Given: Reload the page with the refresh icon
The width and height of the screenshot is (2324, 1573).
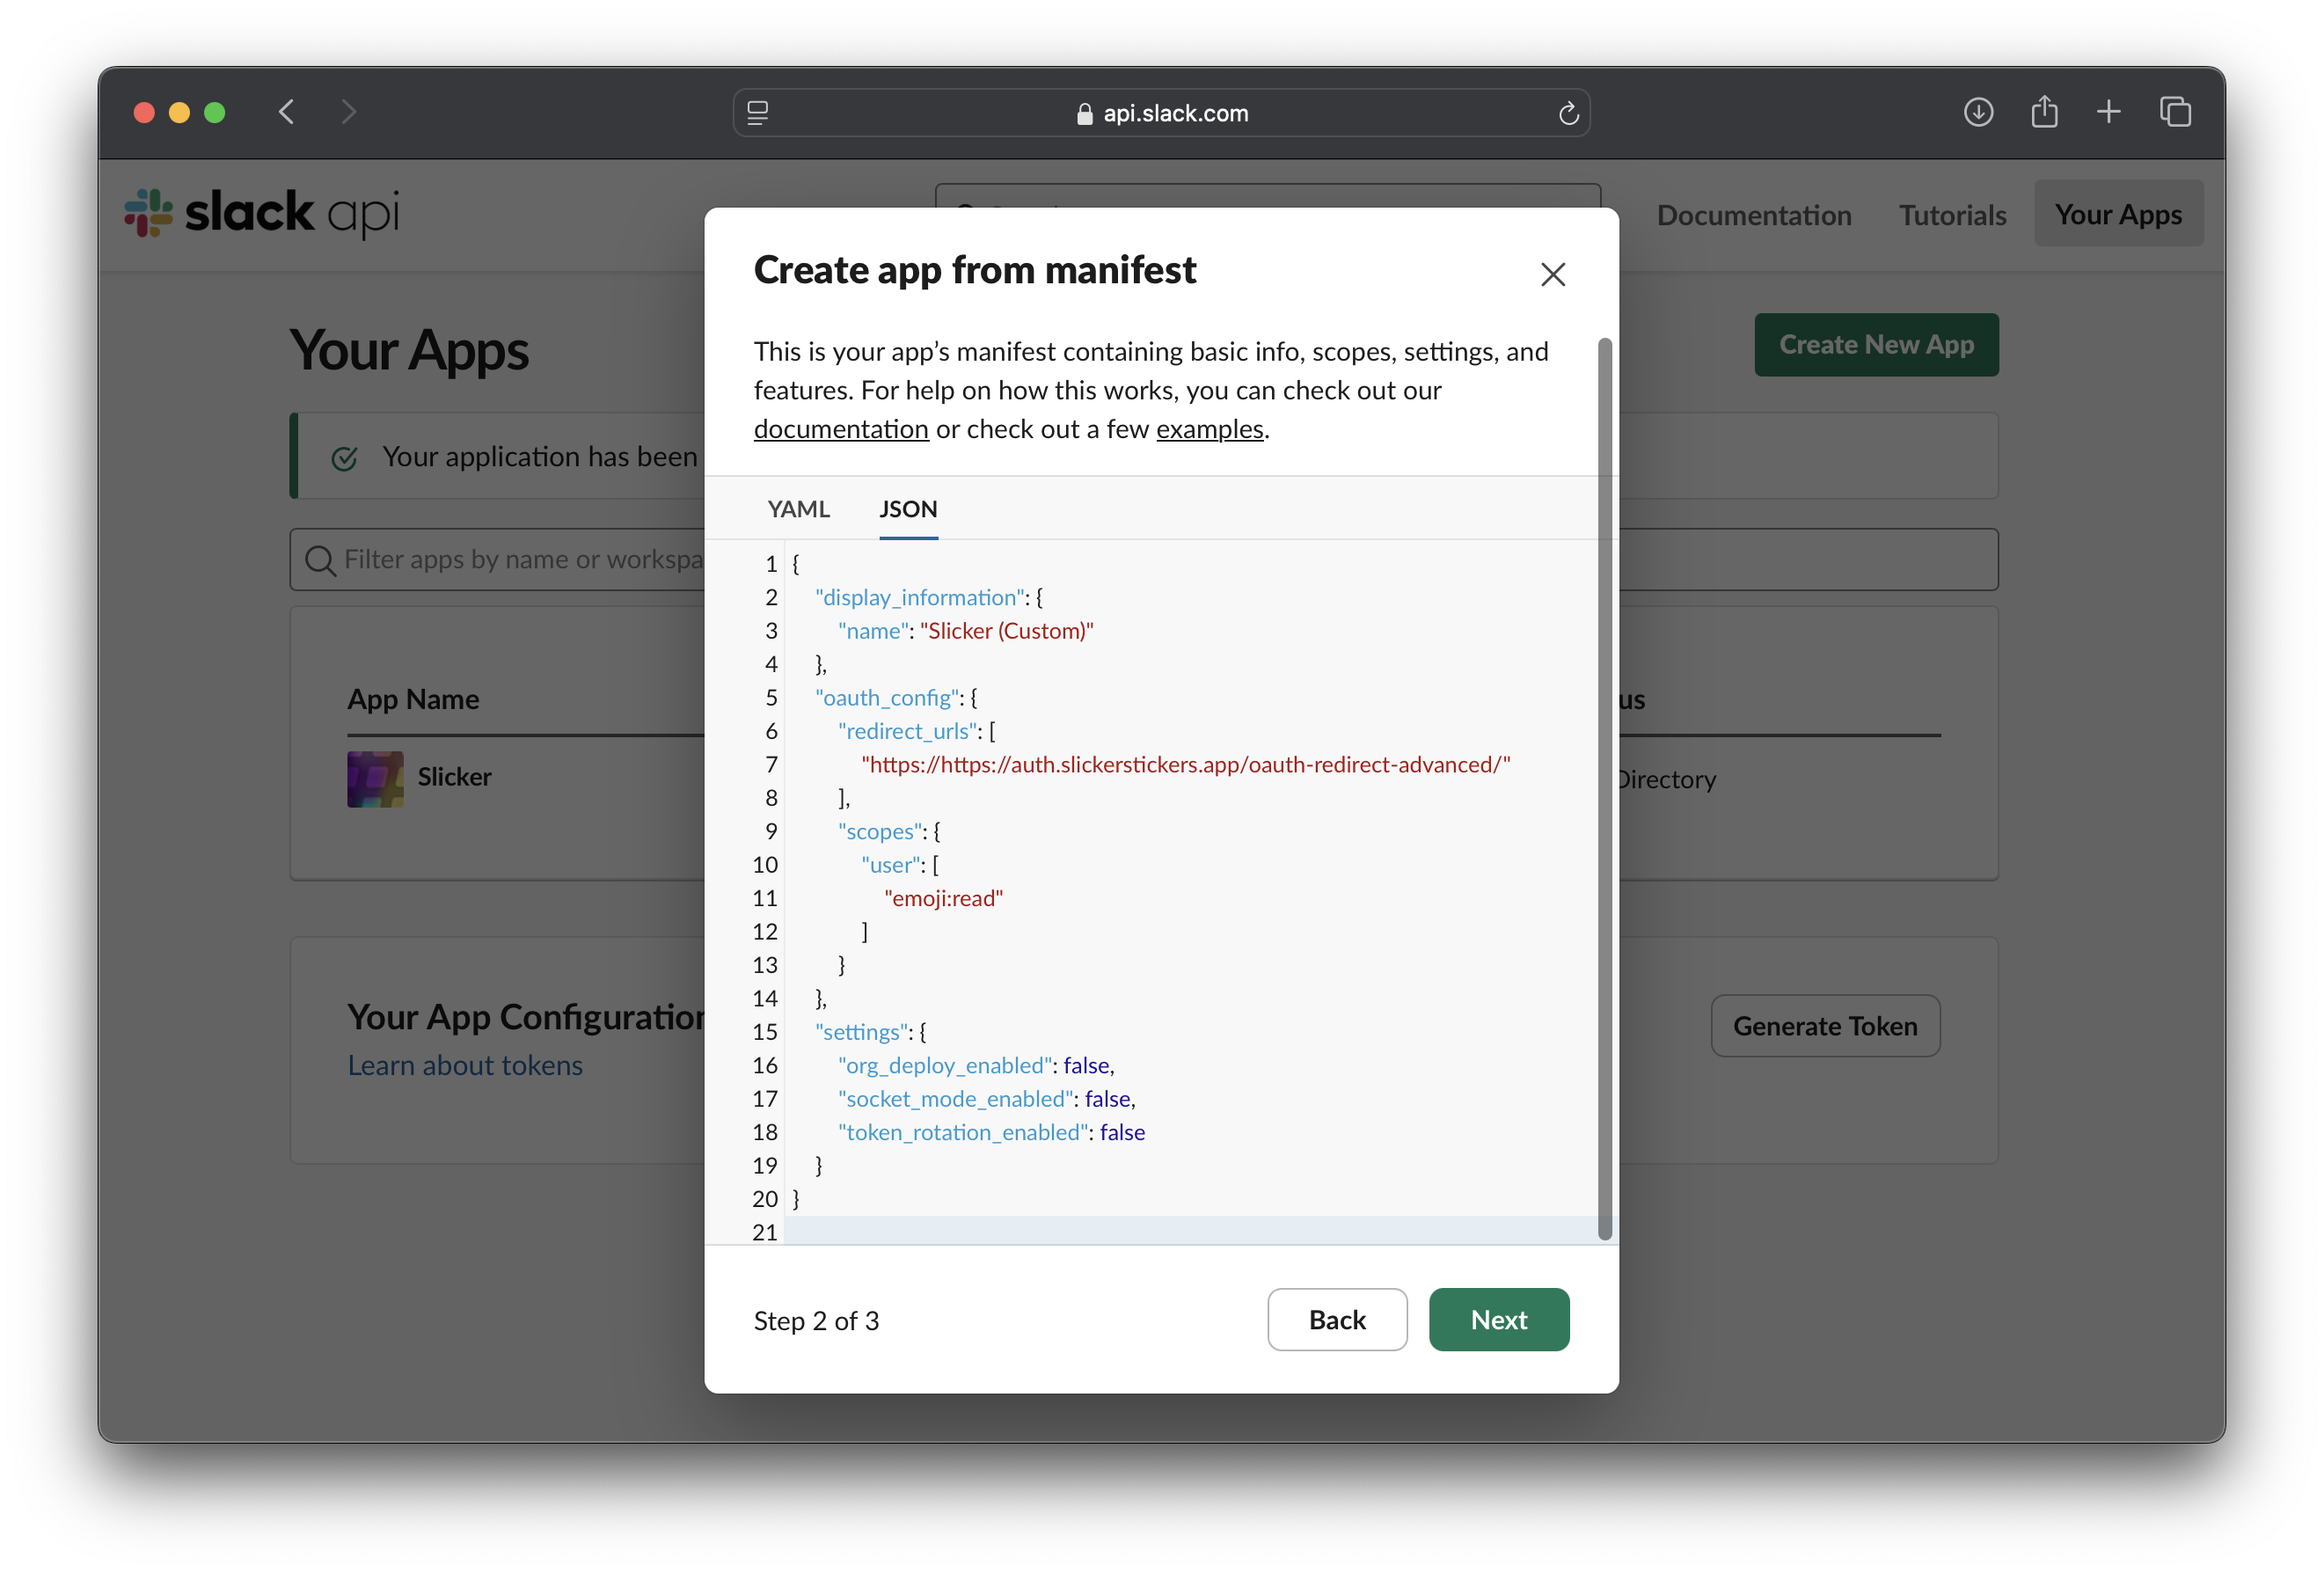Looking at the screenshot, I should (1568, 113).
